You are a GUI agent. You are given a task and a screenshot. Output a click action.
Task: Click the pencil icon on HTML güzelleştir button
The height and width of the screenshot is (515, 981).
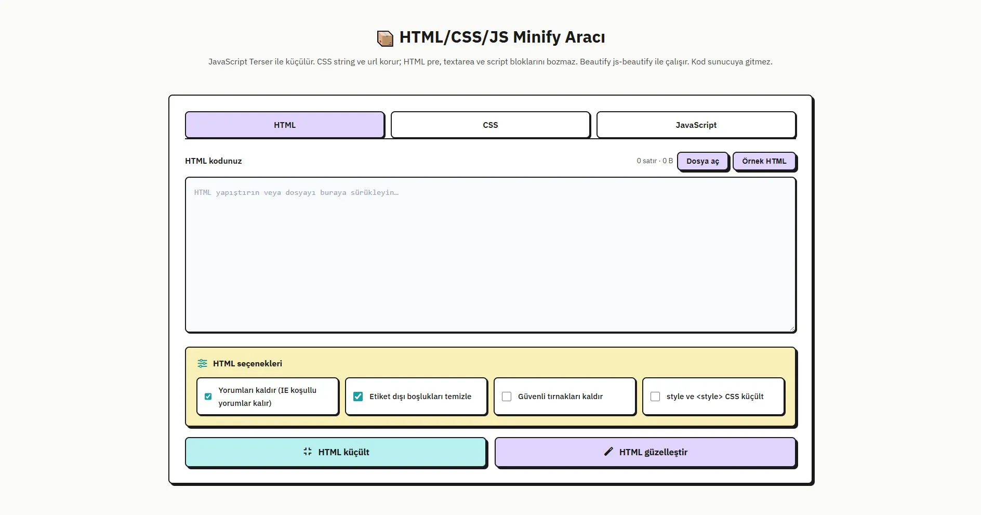[608, 452]
